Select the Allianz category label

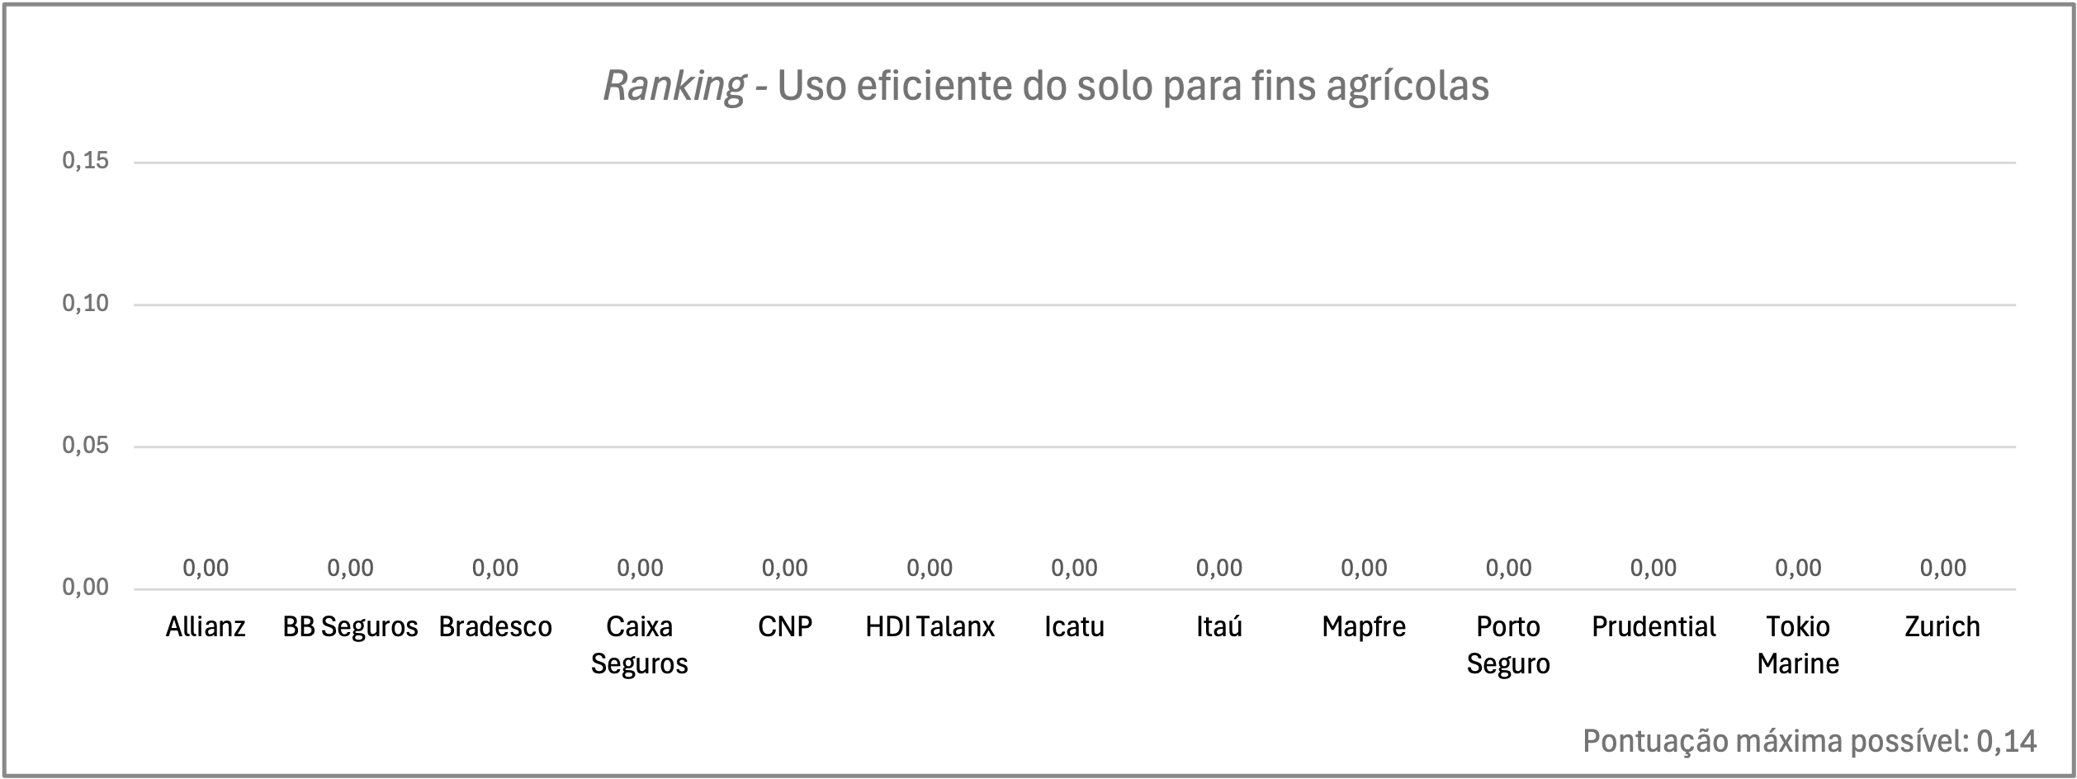coord(206,626)
